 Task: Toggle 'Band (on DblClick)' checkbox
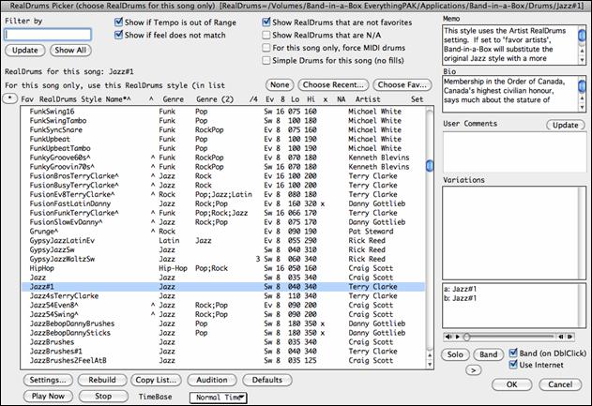click(x=513, y=353)
